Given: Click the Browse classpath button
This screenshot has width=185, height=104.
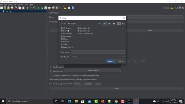Looking at the screenshot, I should pyautogui.click(x=78, y=84).
